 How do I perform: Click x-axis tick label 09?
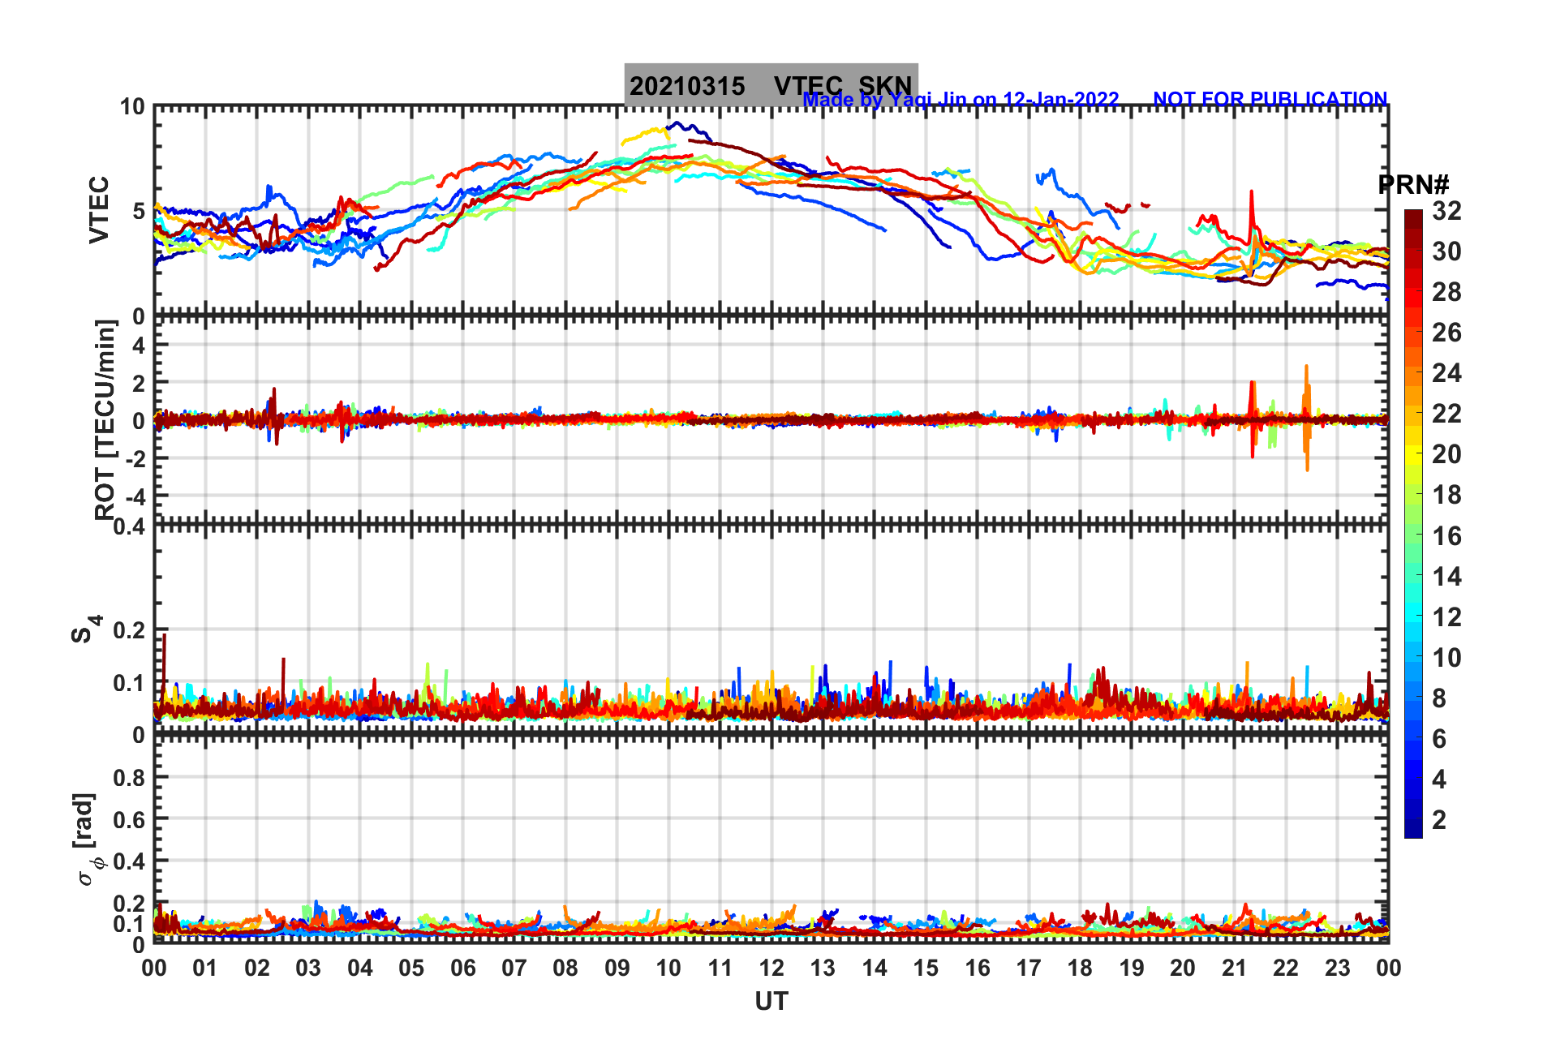(617, 968)
